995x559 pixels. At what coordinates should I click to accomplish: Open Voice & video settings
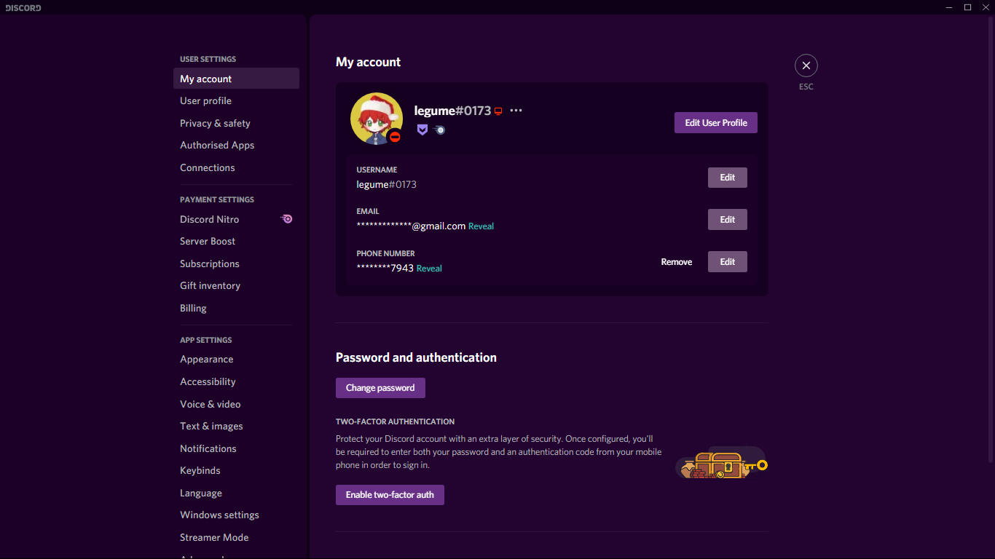[x=236, y=404]
